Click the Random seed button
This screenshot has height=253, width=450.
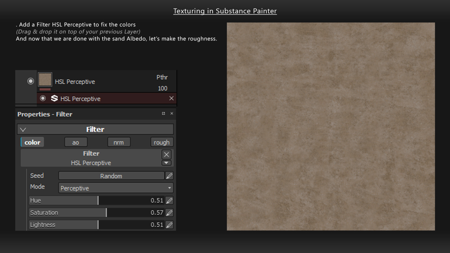click(x=111, y=176)
